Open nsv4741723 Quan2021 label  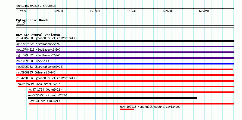[x=45, y=90]
